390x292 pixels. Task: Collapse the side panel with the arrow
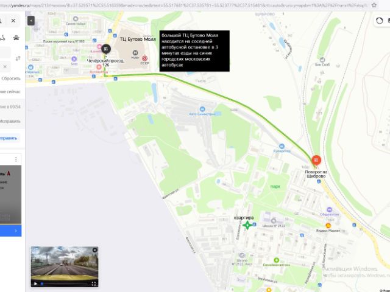[x=31, y=21]
